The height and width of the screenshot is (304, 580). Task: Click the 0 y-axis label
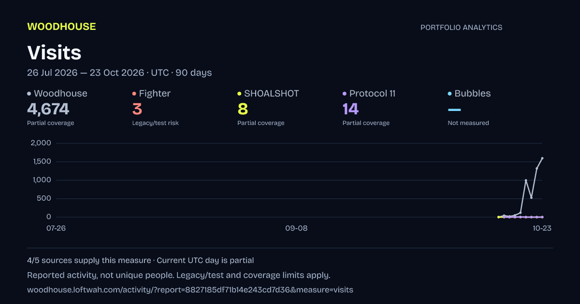point(49,217)
